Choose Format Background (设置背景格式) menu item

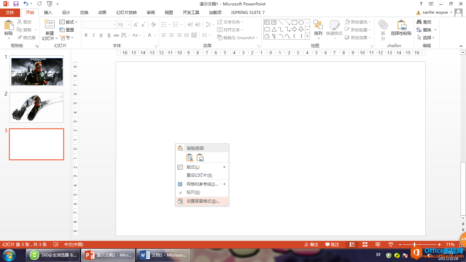coord(203,201)
